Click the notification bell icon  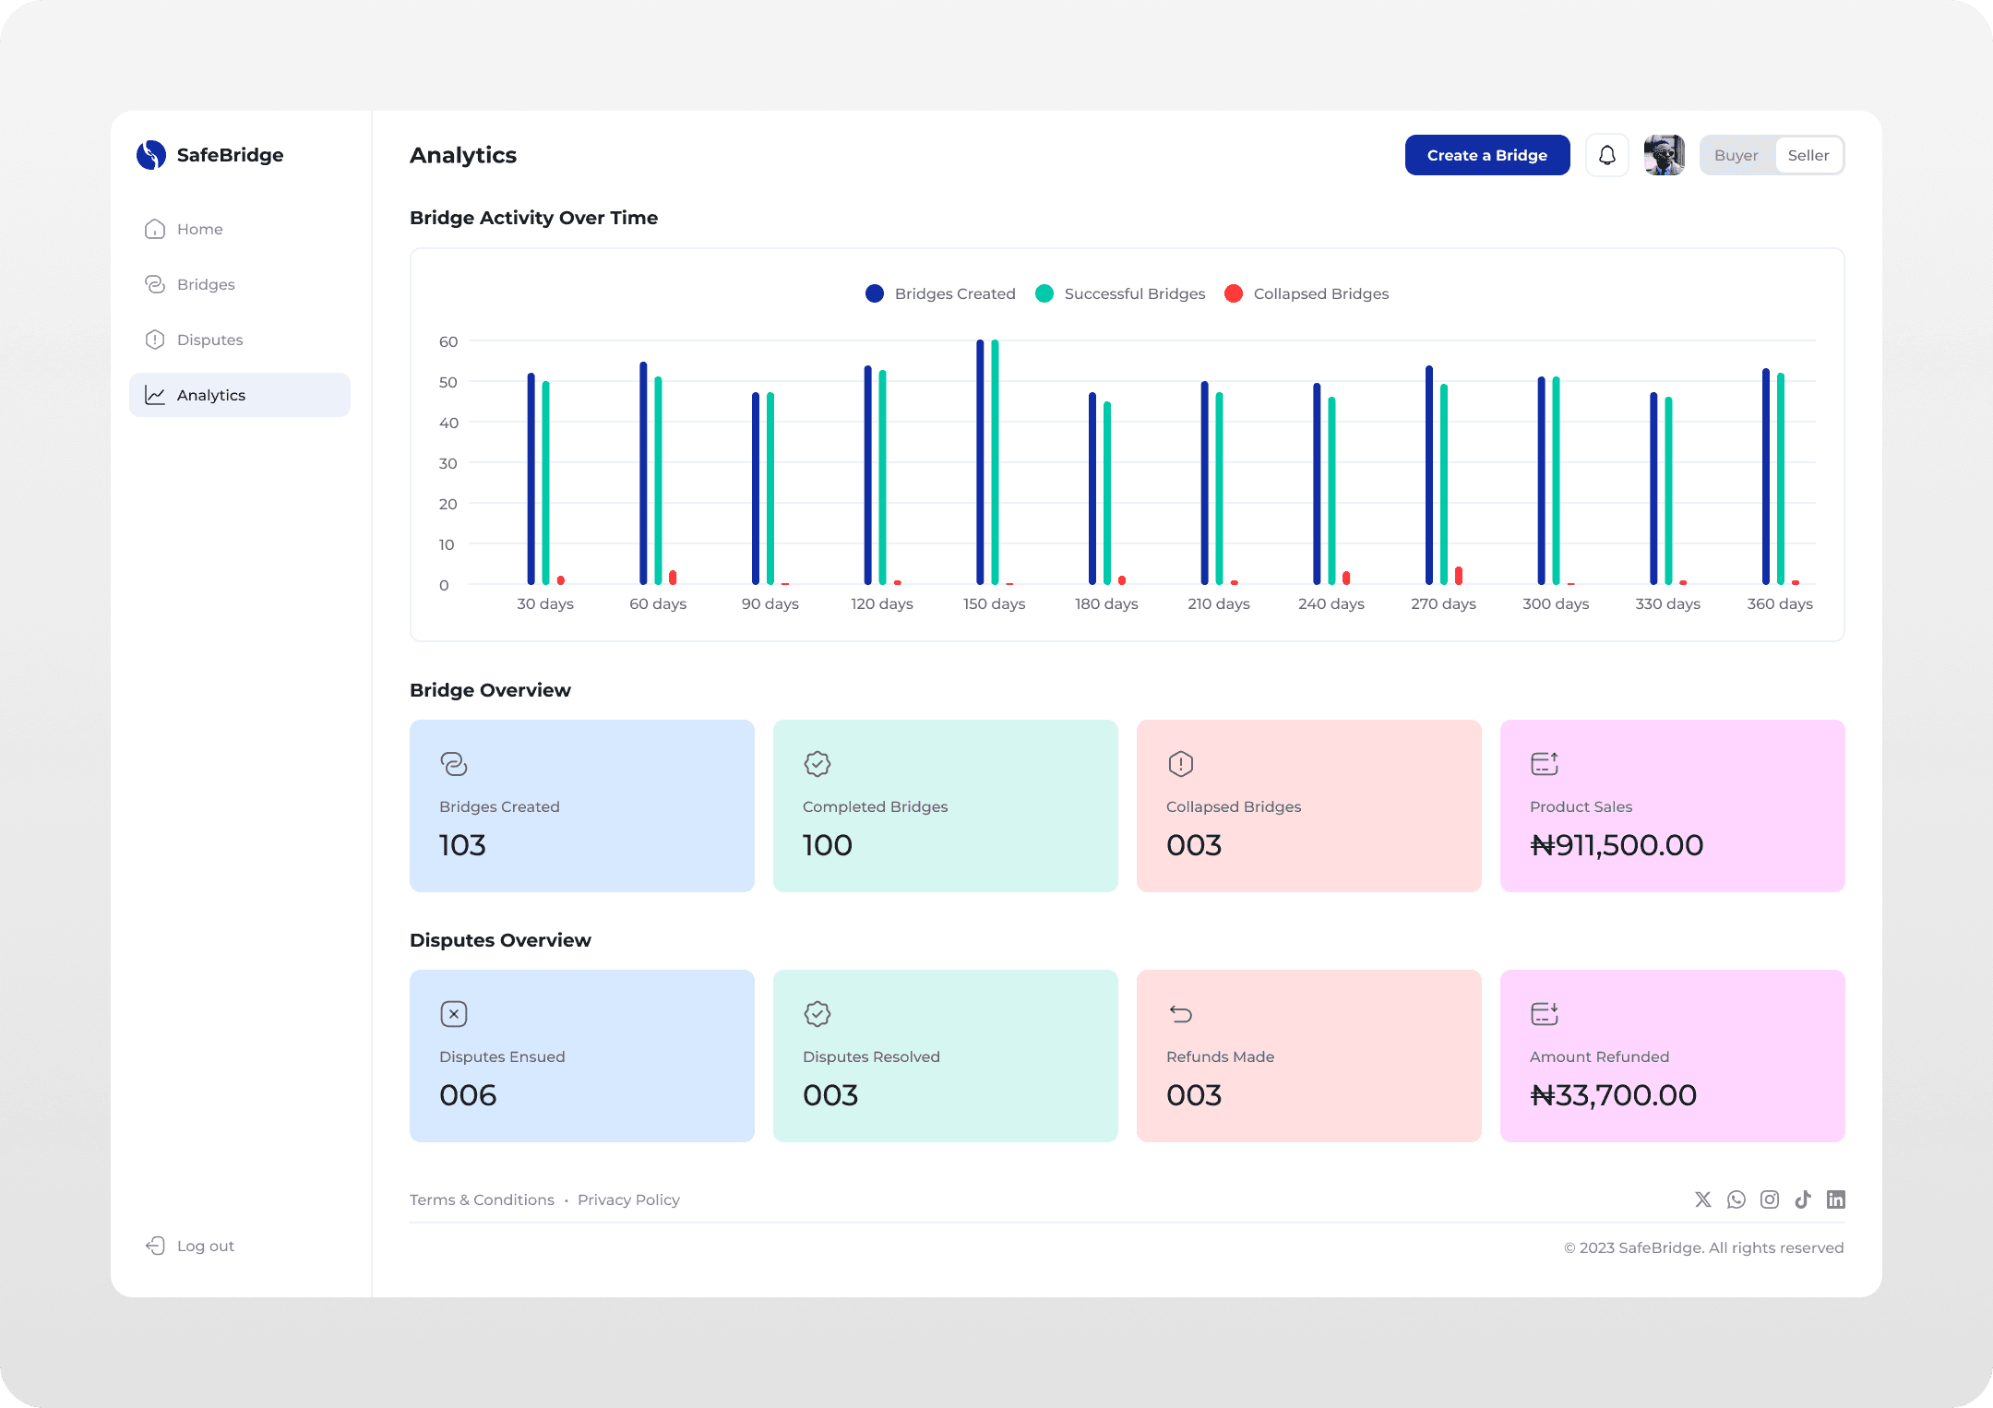pyautogui.click(x=1606, y=155)
